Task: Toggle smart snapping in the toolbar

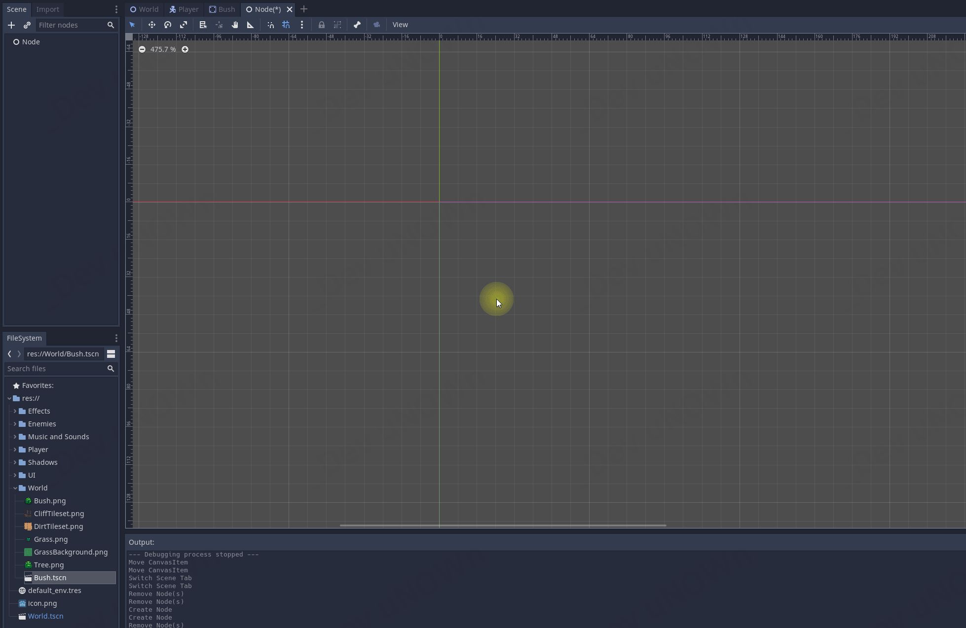Action: tap(271, 25)
